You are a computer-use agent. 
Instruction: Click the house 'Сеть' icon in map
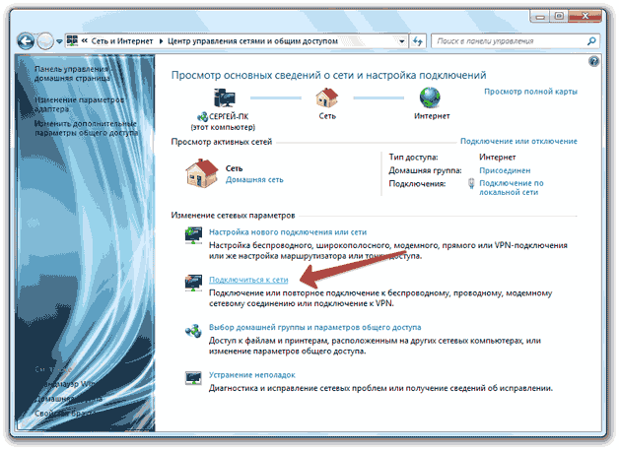[x=327, y=97]
